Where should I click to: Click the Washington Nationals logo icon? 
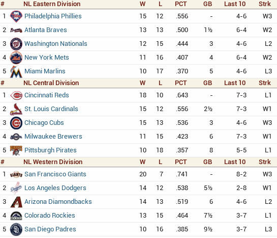(16, 44)
